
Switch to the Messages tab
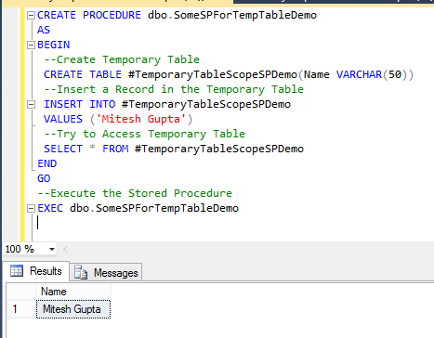point(106,272)
